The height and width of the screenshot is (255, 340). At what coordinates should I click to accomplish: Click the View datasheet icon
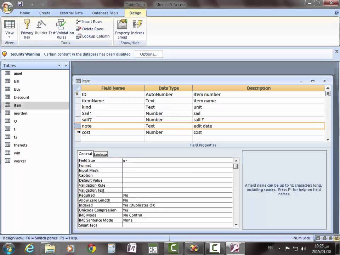pos(10,24)
